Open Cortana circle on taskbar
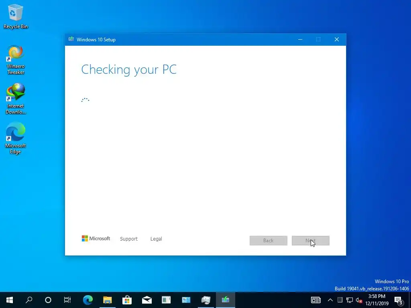The width and height of the screenshot is (411, 308). (48, 300)
